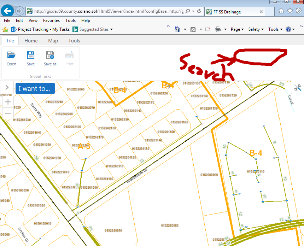Expand the side panel arrow chevron
304x246 pixels.
coord(7,87)
